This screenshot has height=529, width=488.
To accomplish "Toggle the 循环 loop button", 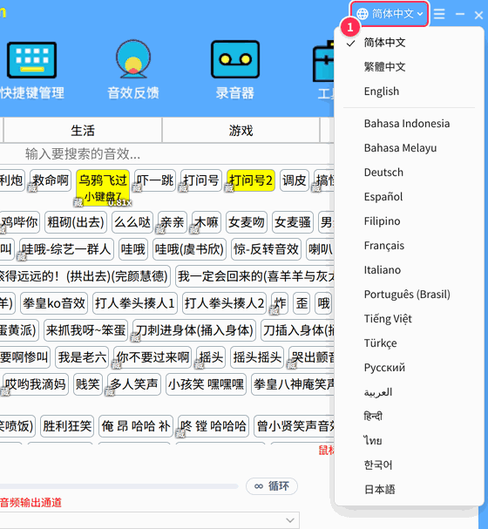I will [272, 486].
